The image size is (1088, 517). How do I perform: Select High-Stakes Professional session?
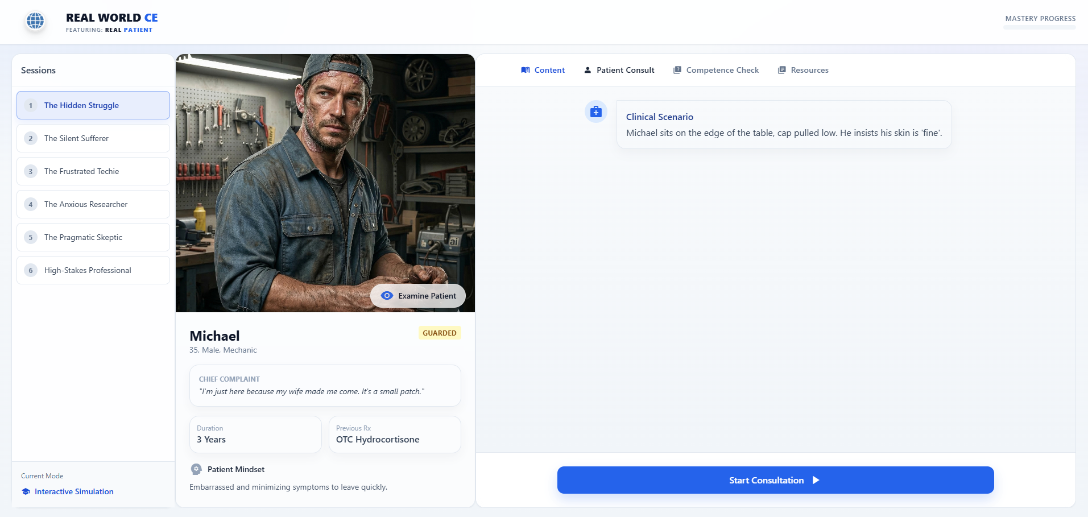[93, 270]
